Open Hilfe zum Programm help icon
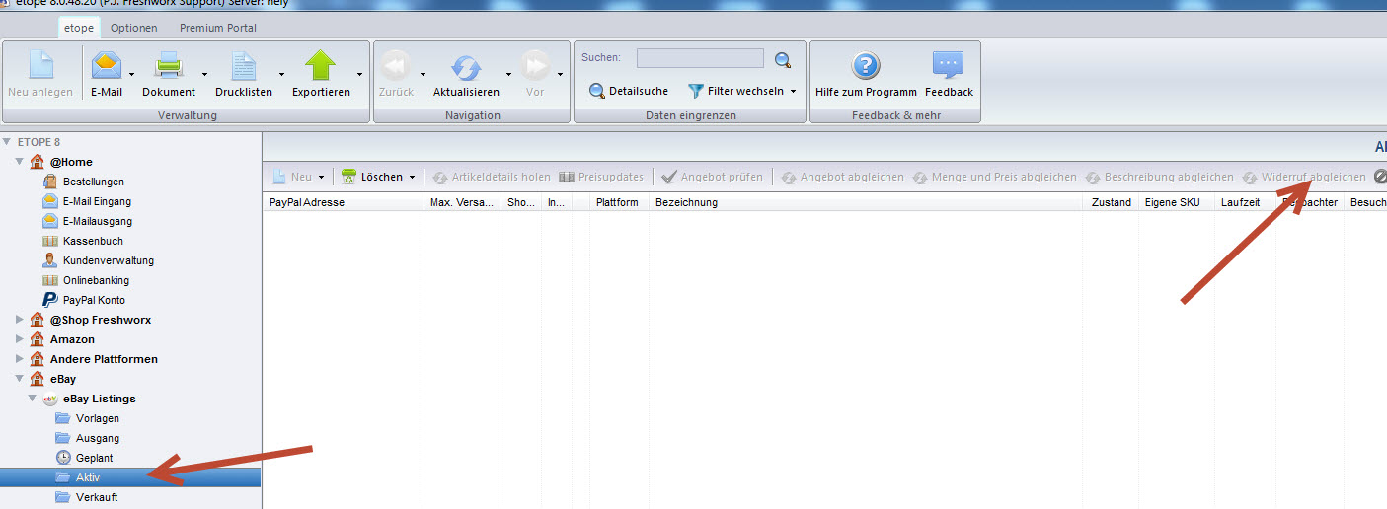Screen dimensions: 1387x509 tap(866, 66)
